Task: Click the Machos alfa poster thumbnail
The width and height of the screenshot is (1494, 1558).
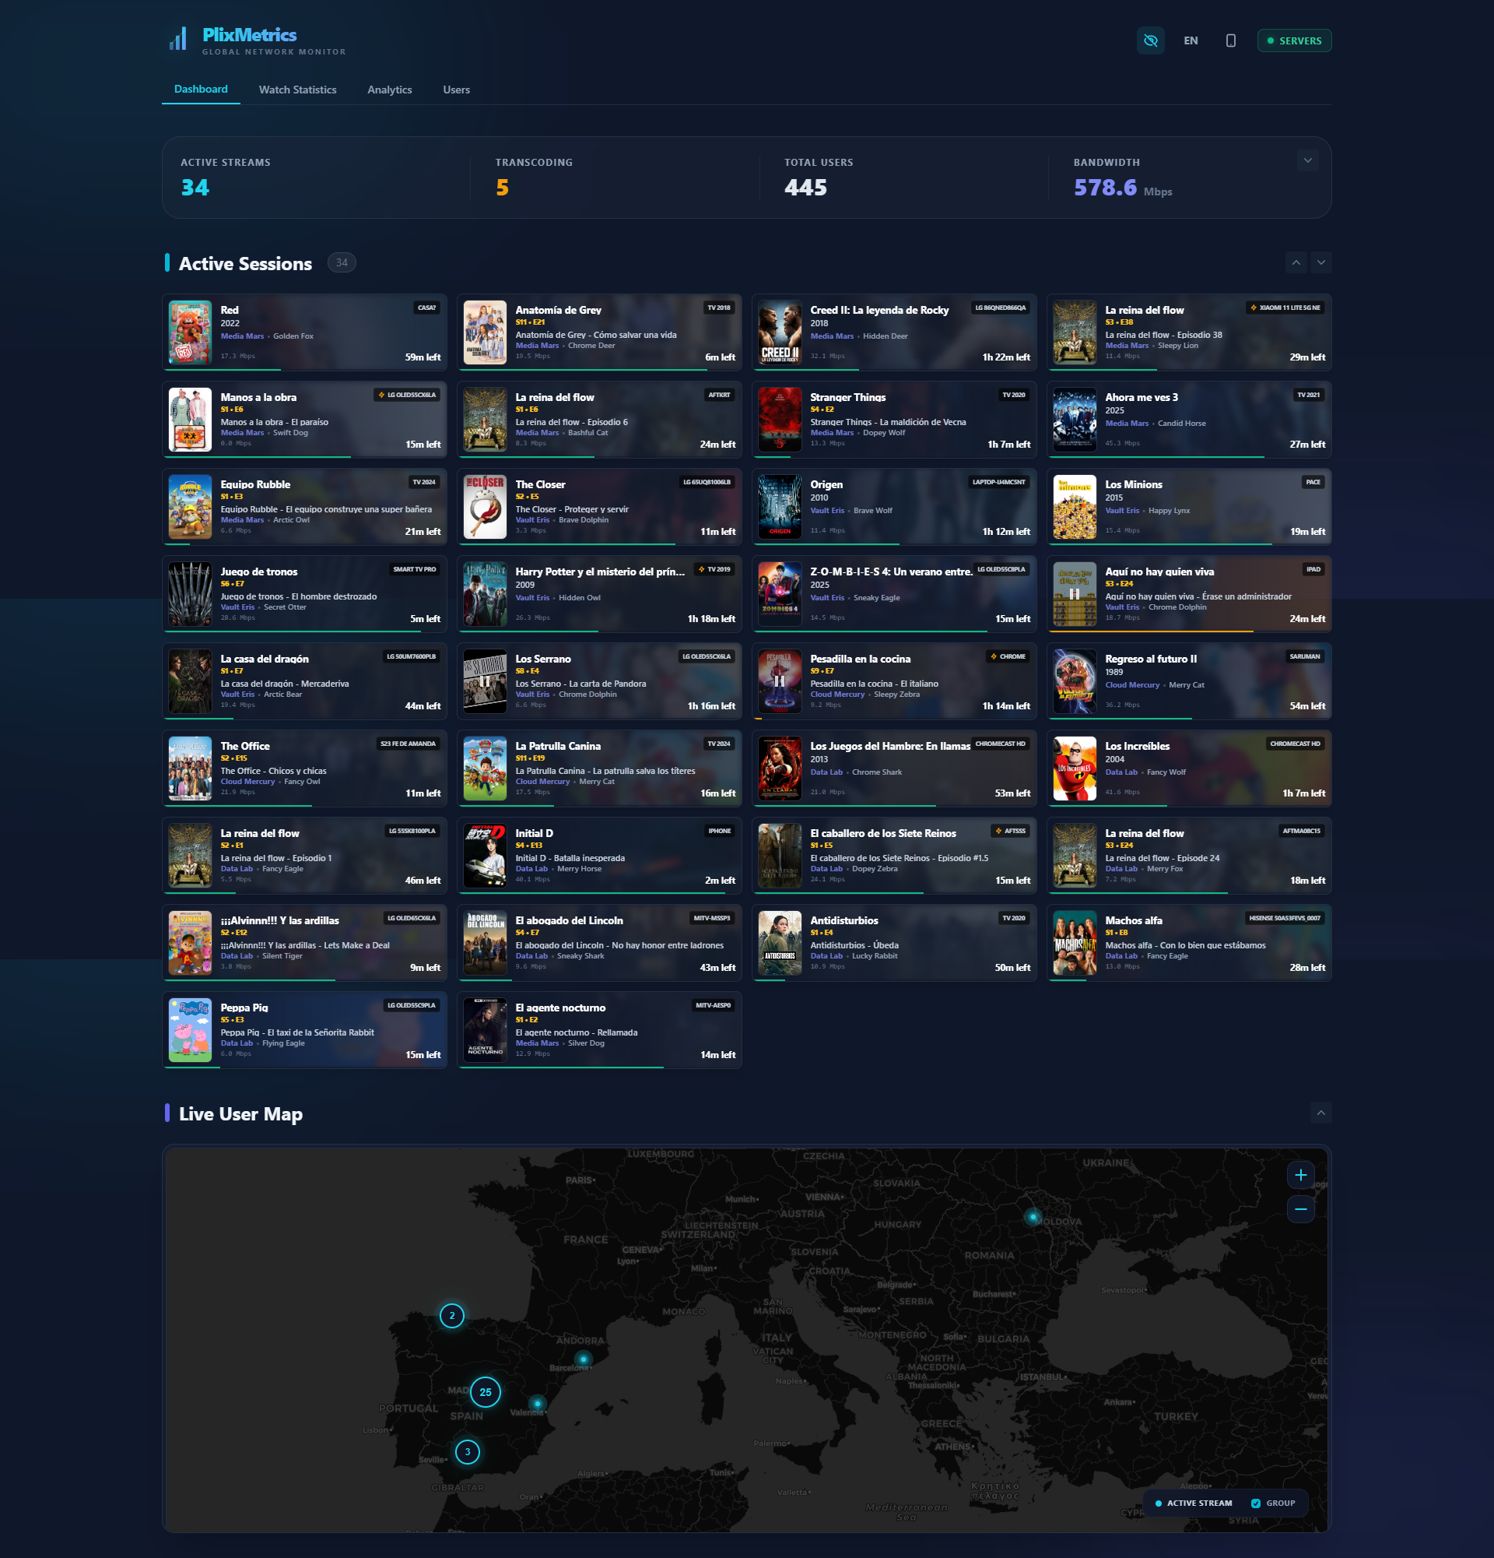Action: tap(1075, 944)
